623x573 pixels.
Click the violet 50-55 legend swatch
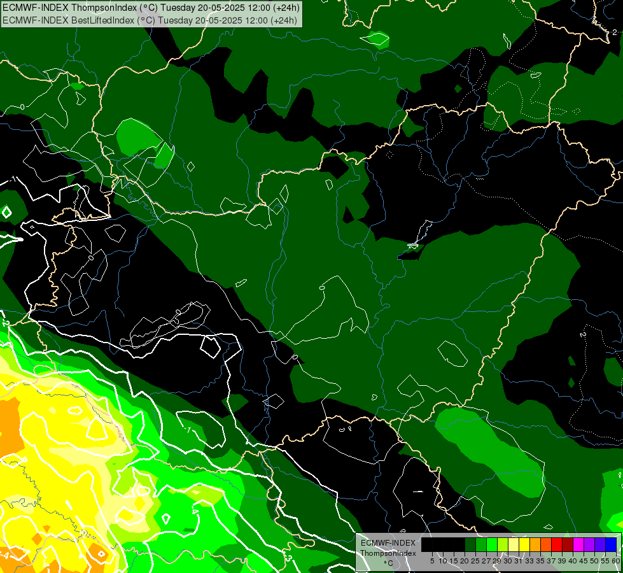[600, 544]
